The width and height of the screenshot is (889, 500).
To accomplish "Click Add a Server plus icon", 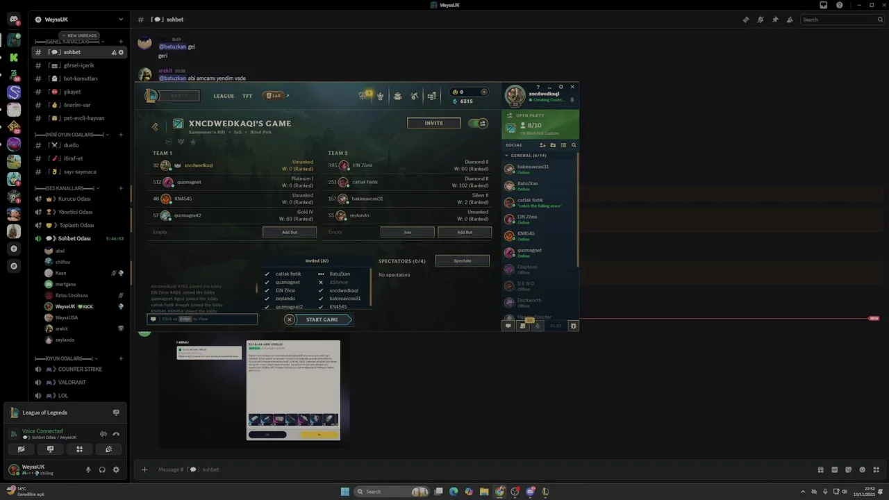I will [14, 249].
